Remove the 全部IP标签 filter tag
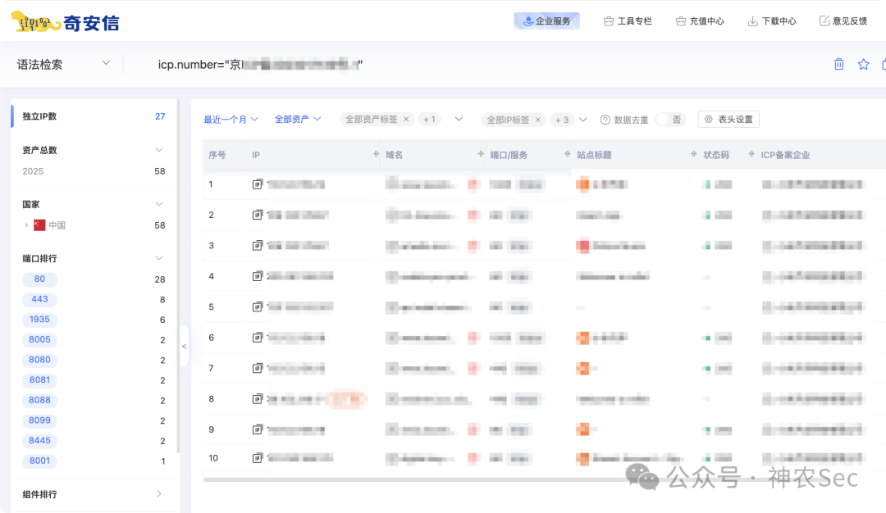 [537, 119]
